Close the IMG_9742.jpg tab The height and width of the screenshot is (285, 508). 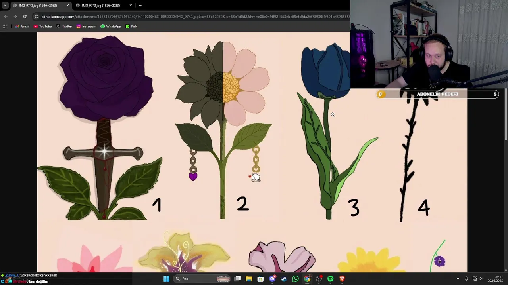(67, 6)
